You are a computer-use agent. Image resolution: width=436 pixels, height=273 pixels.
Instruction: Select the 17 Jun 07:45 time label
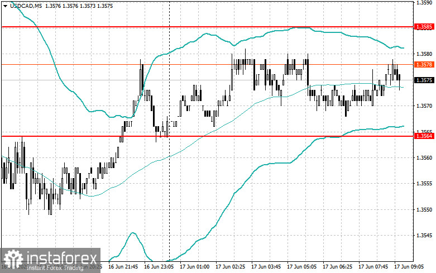(x=373, y=267)
